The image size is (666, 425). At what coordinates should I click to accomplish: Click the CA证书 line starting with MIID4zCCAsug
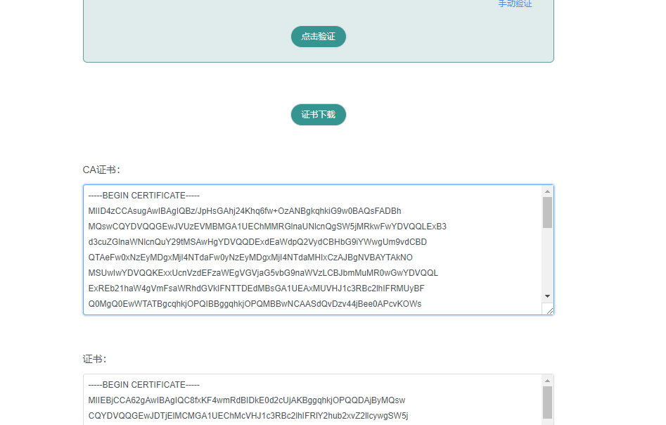pos(244,211)
